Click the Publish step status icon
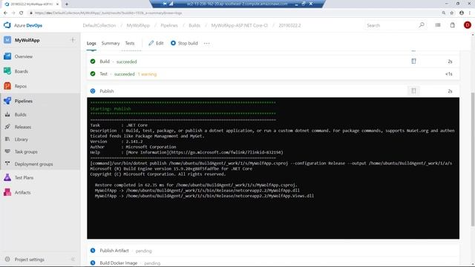The width and height of the screenshot is (475, 267). (x=93, y=90)
